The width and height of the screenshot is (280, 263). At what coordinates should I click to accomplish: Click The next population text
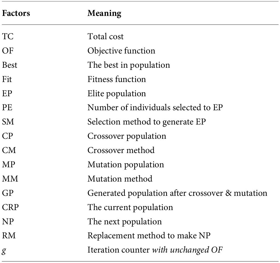(x=125, y=222)
